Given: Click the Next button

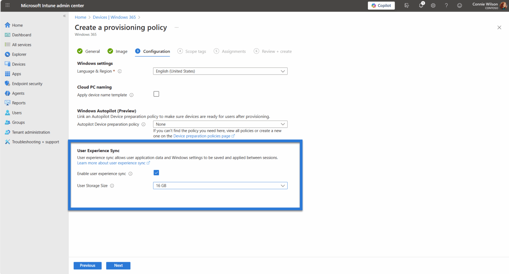Looking at the screenshot, I should [x=118, y=266].
